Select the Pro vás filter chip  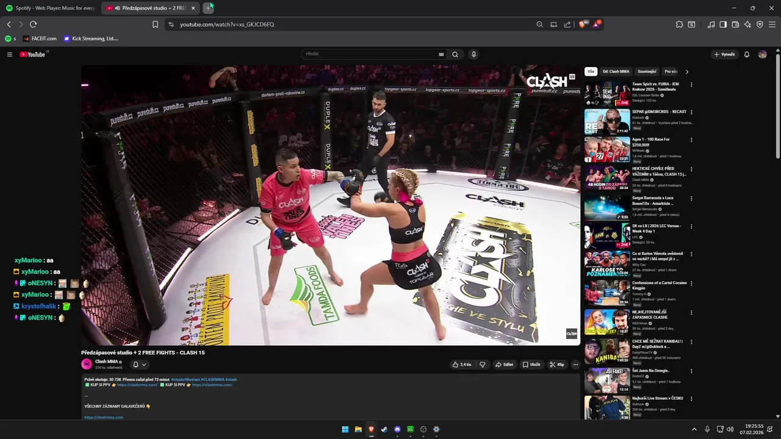(x=671, y=71)
